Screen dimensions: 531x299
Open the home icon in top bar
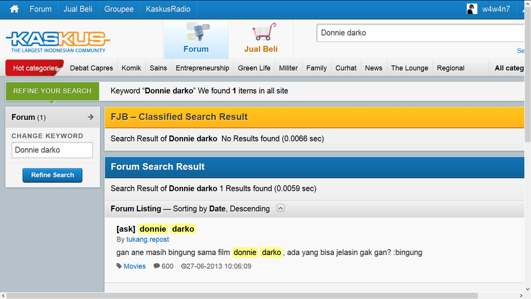(15, 9)
